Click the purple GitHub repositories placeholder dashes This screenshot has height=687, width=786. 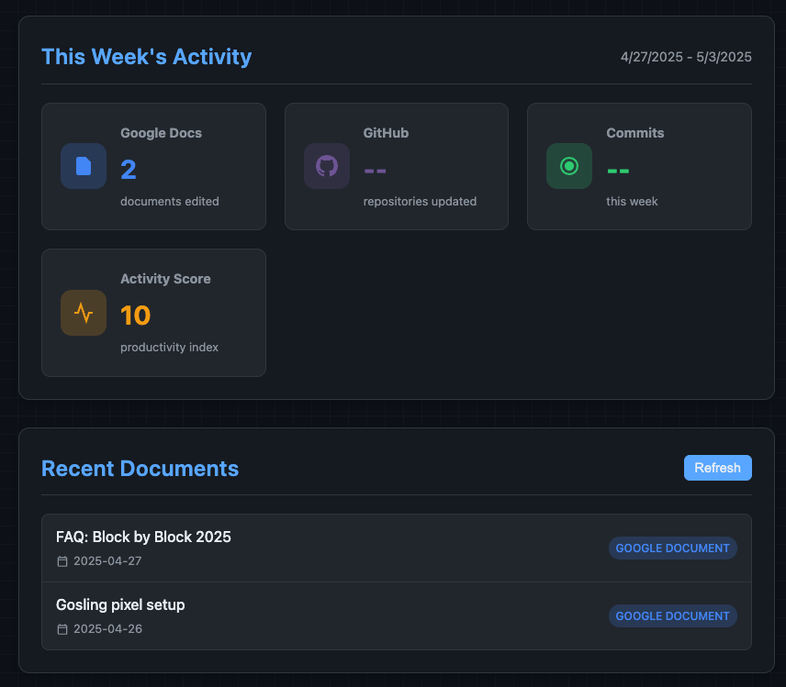click(375, 171)
